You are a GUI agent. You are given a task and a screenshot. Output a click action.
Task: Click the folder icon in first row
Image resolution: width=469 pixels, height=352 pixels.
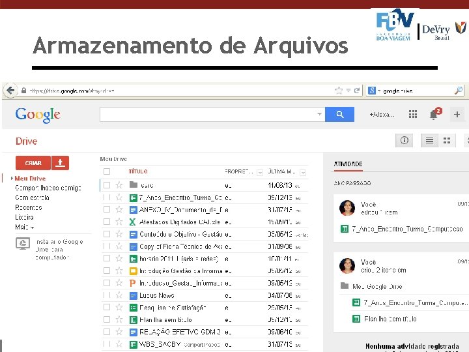133,184
